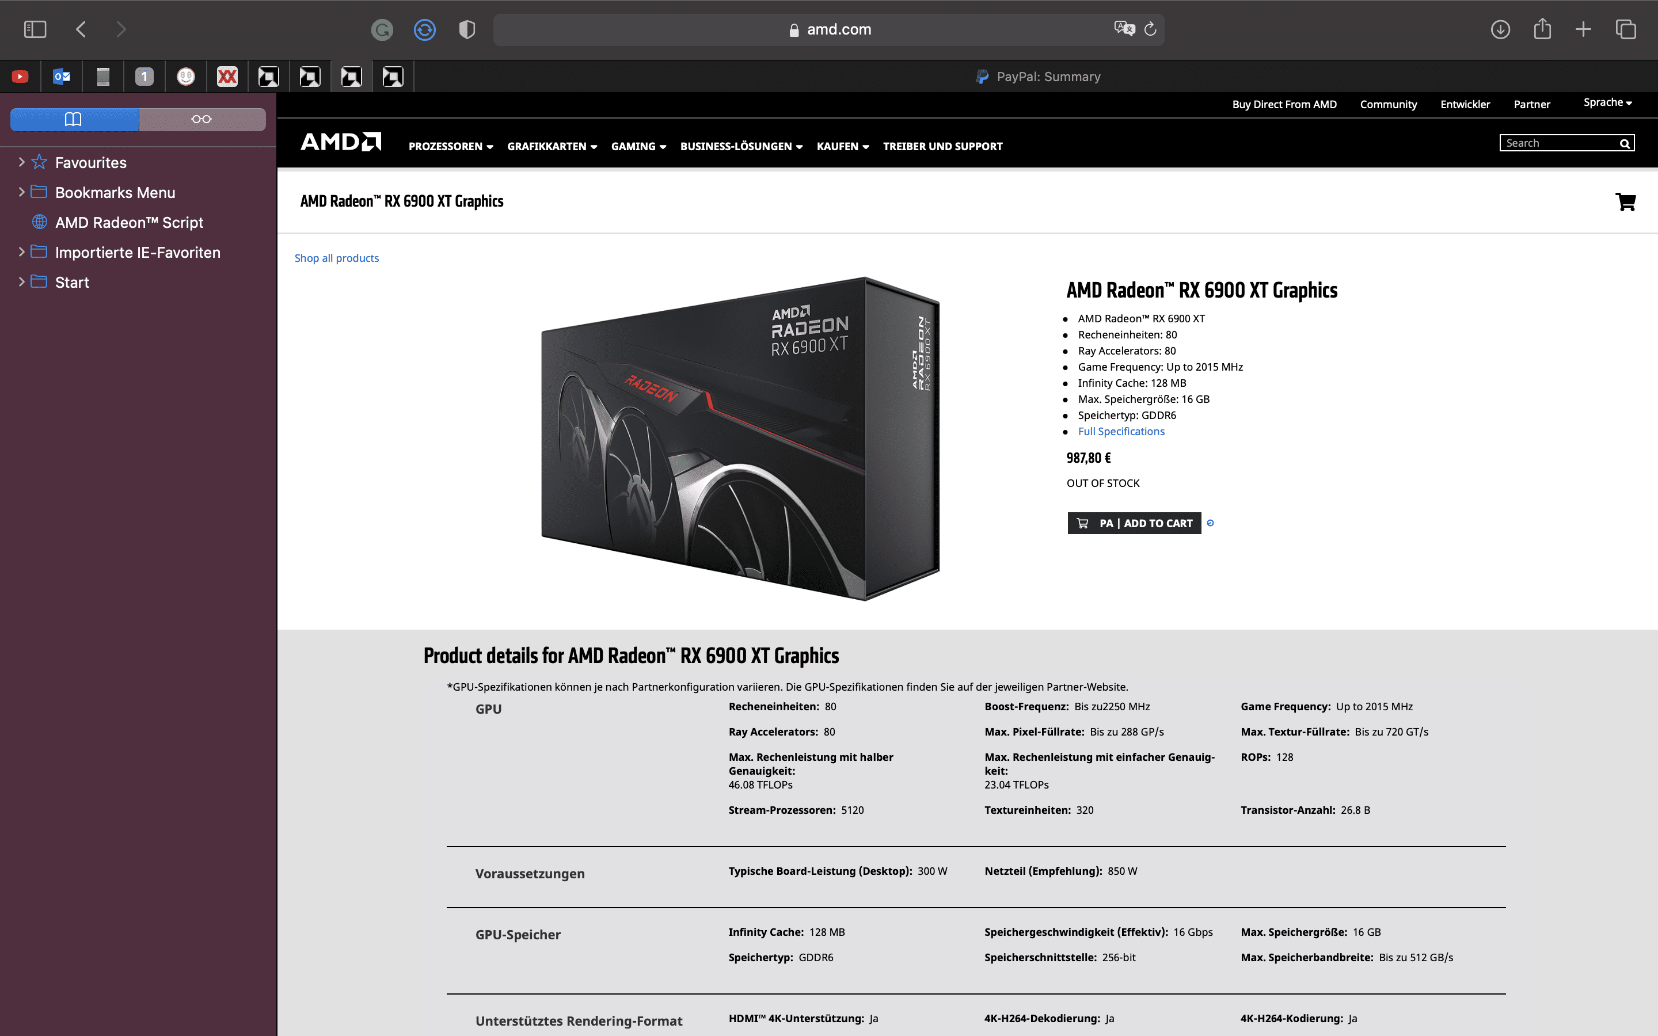Click the OUT OF STOCK status text

point(1103,483)
